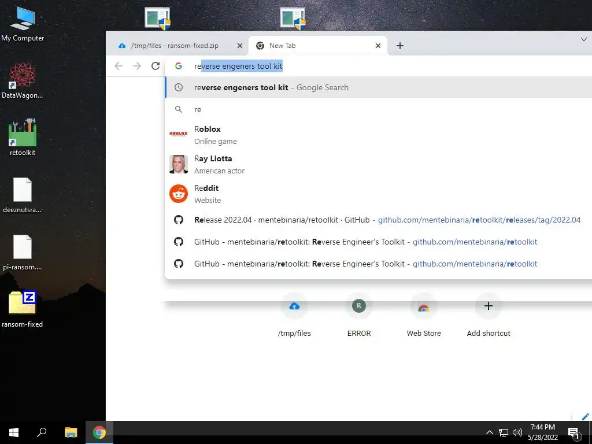Click the Google G icon in address bar

pyautogui.click(x=179, y=66)
